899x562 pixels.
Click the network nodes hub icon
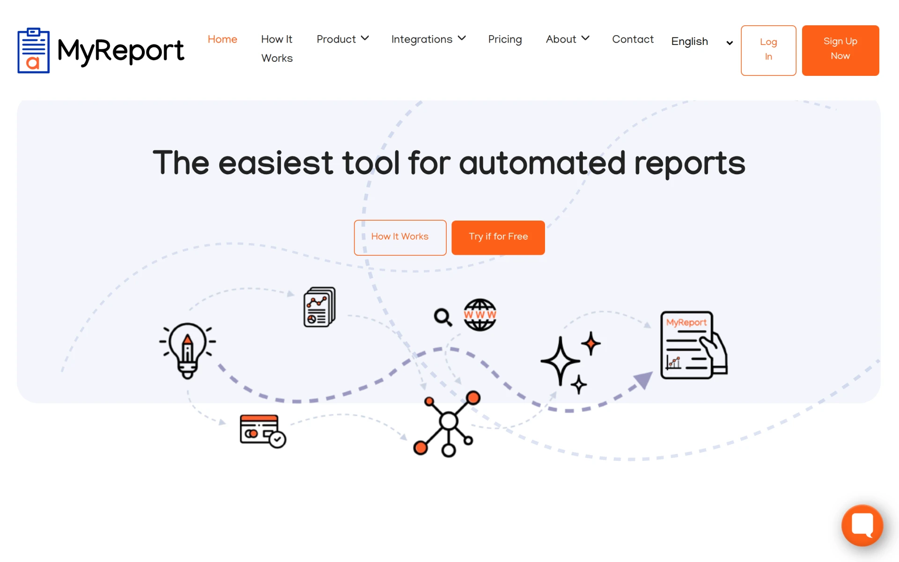click(x=447, y=423)
